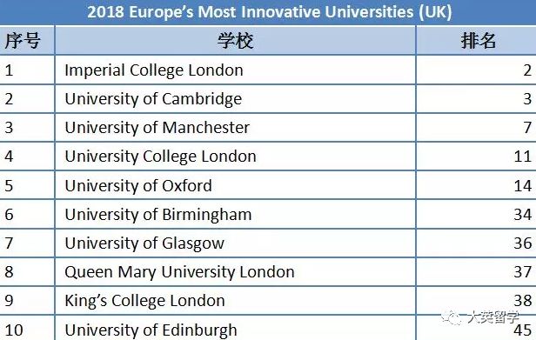Click the Queen Mary University London cell
Image resolution: width=536 pixels, height=340 pixels.
pyautogui.click(x=235, y=271)
